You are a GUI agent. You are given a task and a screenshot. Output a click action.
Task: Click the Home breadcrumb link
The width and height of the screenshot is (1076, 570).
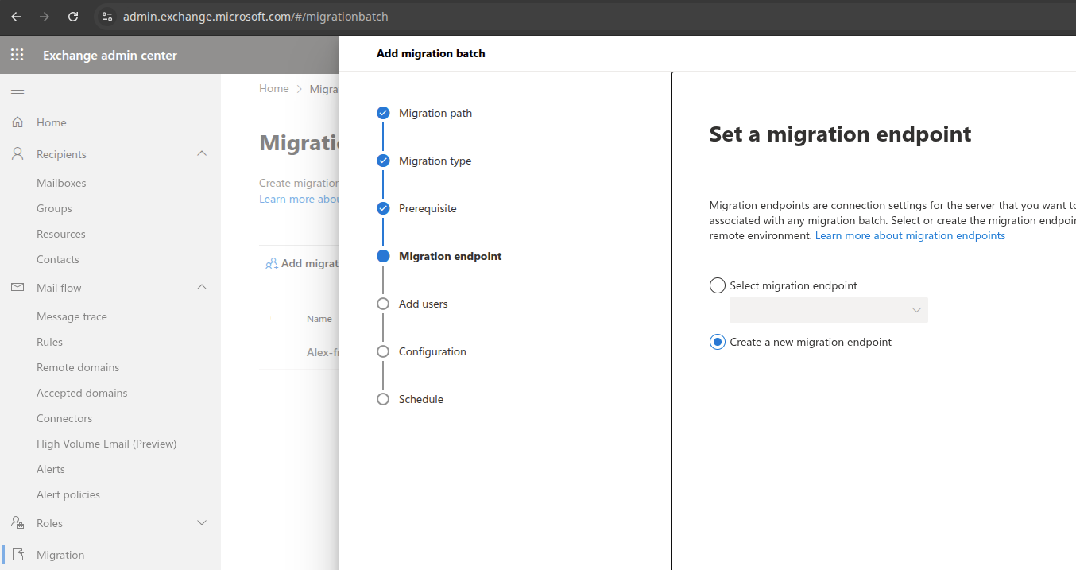274,88
